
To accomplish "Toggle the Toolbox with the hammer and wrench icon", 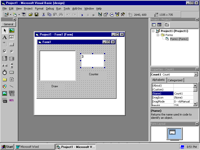I will point(123,15).
